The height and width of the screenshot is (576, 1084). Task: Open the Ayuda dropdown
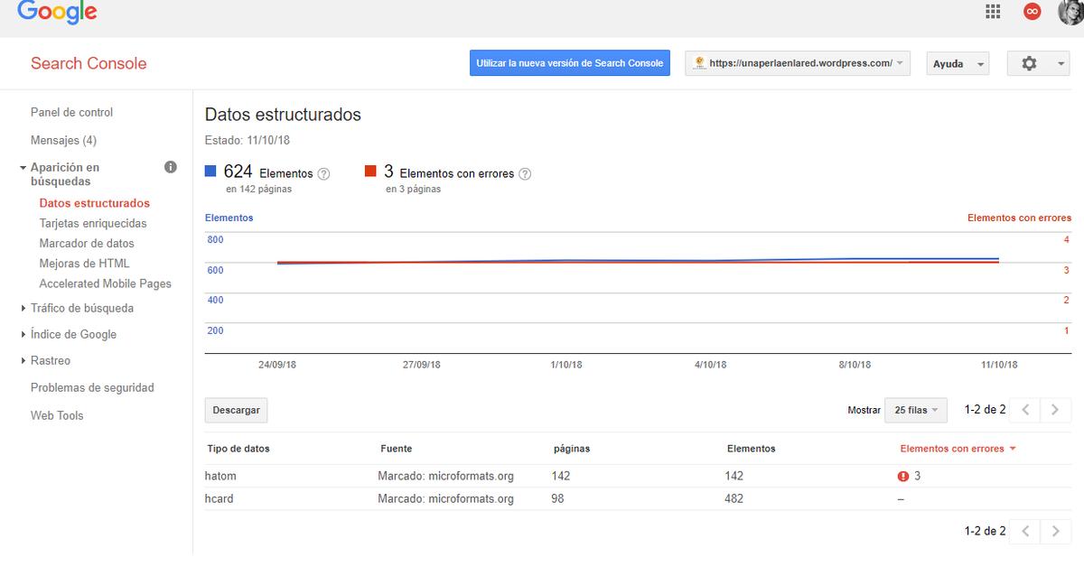tap(957, 63)
